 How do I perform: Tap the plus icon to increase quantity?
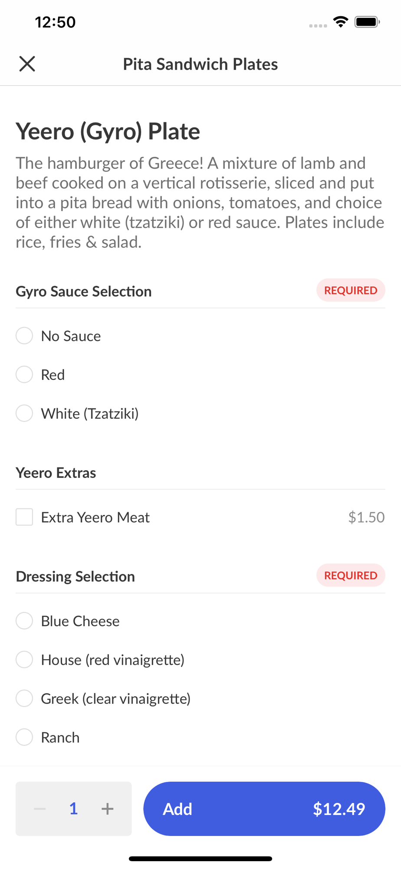tap(107, 809)
